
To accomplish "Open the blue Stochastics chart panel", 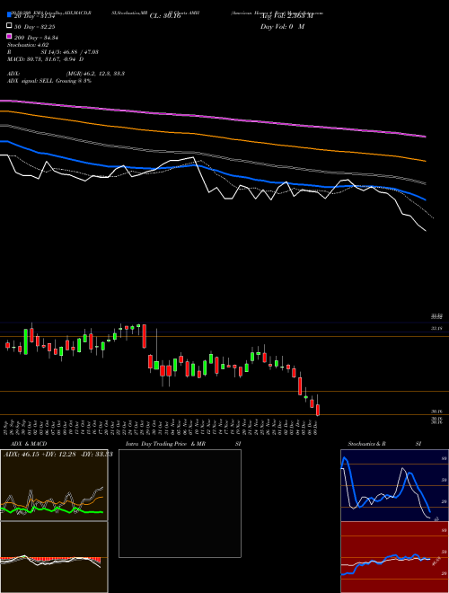I will (x=394, y=485).
